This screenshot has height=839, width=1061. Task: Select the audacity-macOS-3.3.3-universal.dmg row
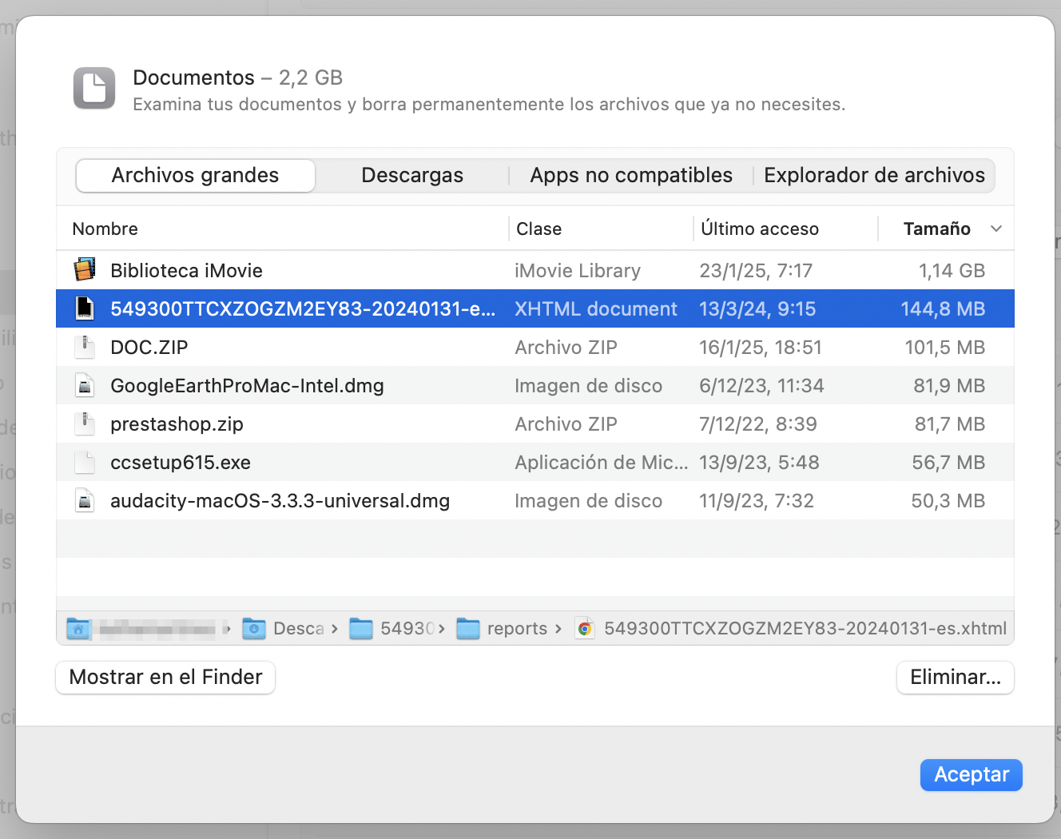[x=320, y=500]
